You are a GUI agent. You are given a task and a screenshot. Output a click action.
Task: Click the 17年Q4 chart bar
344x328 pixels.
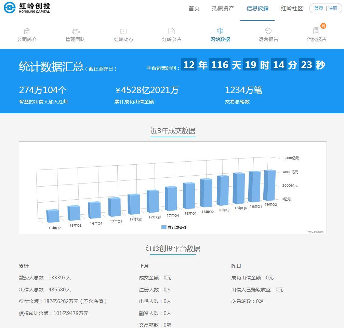171,198
